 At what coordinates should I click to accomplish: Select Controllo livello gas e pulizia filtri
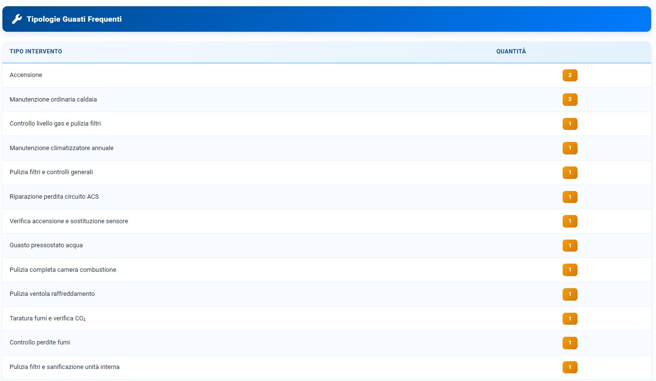point(55,124)
